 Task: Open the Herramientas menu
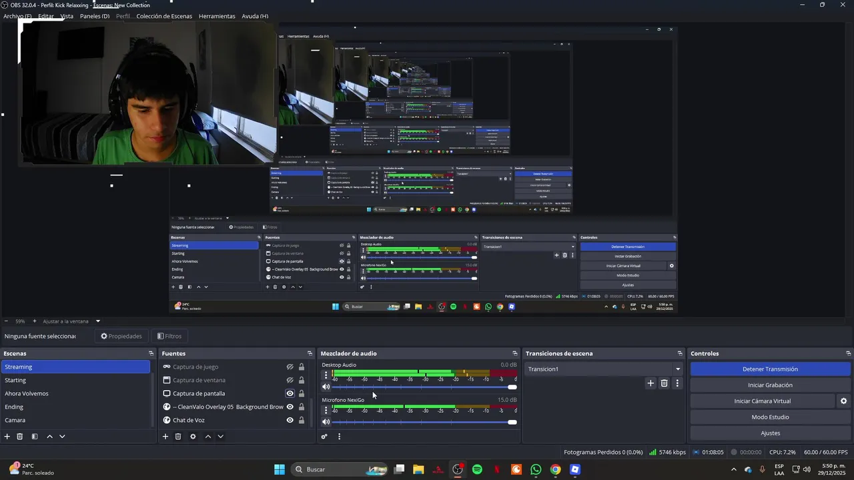point(217,16)
